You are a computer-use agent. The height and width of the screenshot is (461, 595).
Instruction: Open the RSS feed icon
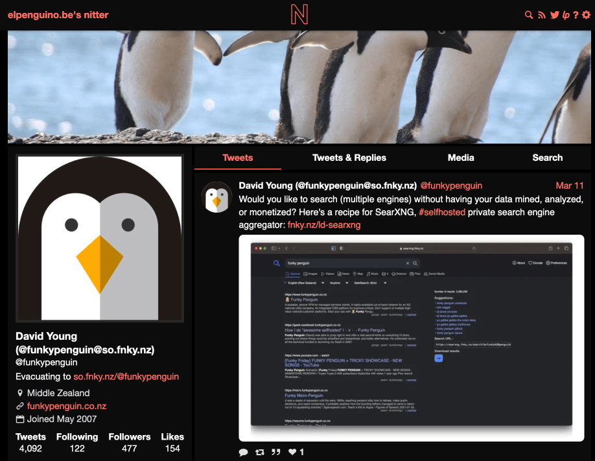click(542, 14)
